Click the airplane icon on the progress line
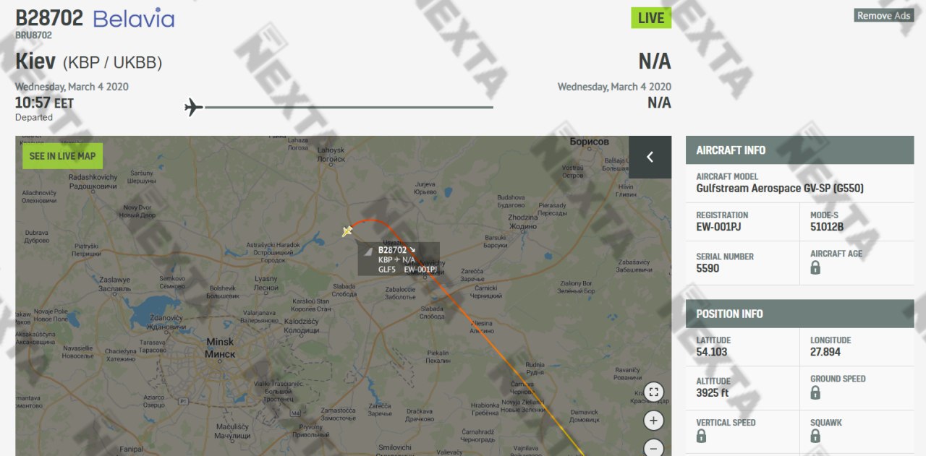Viewport: 926px width, 456px height. pyautogui.click(x=193, y=108)
